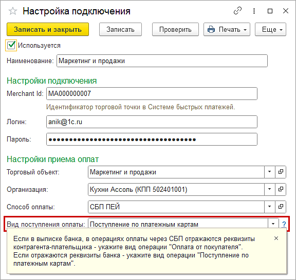Open the Способ оплаты record
The image size is (296, 280).
281,207
